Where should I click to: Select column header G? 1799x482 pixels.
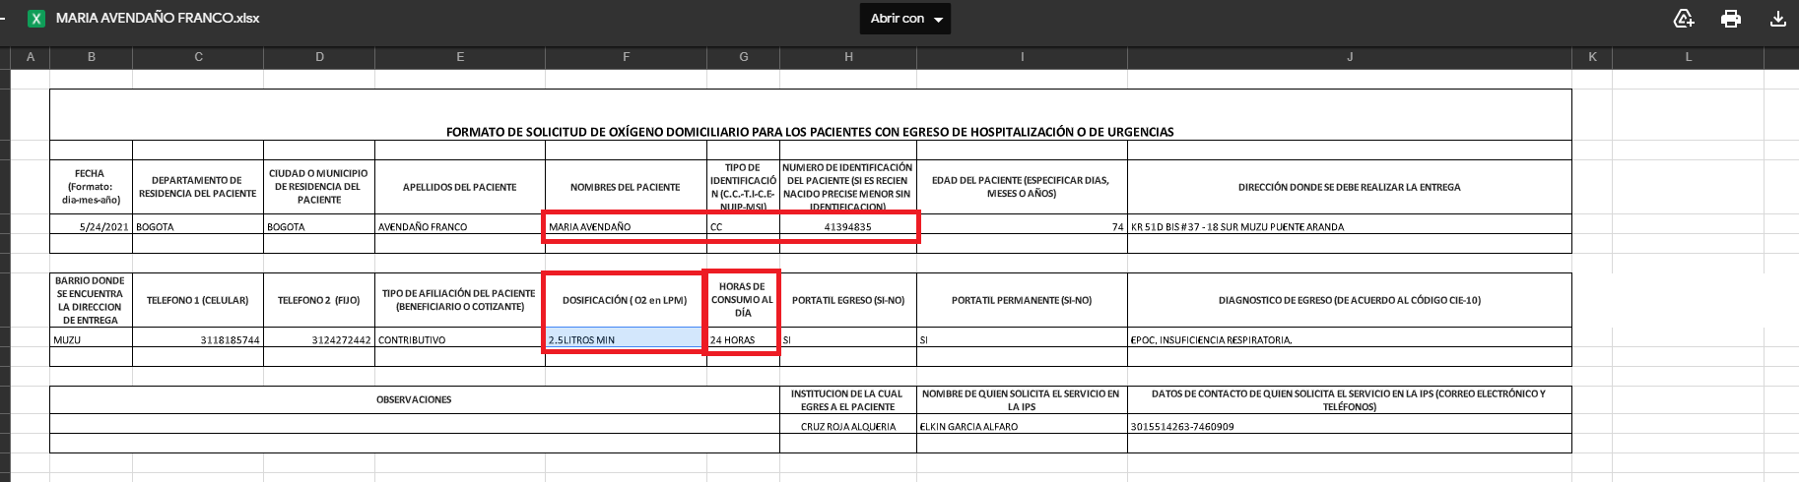click(x=744, y=57)
